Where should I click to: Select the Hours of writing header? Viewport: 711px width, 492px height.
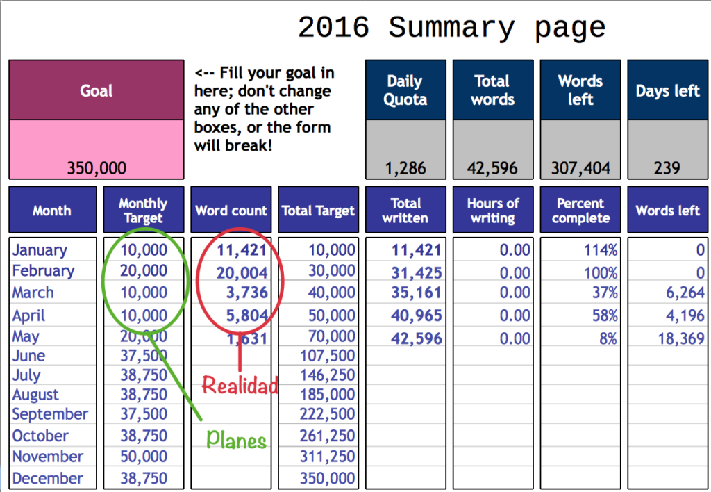(x=493, y=211)
